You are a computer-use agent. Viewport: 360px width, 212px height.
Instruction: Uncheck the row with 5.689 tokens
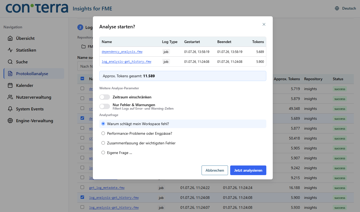tap(82, 118)
